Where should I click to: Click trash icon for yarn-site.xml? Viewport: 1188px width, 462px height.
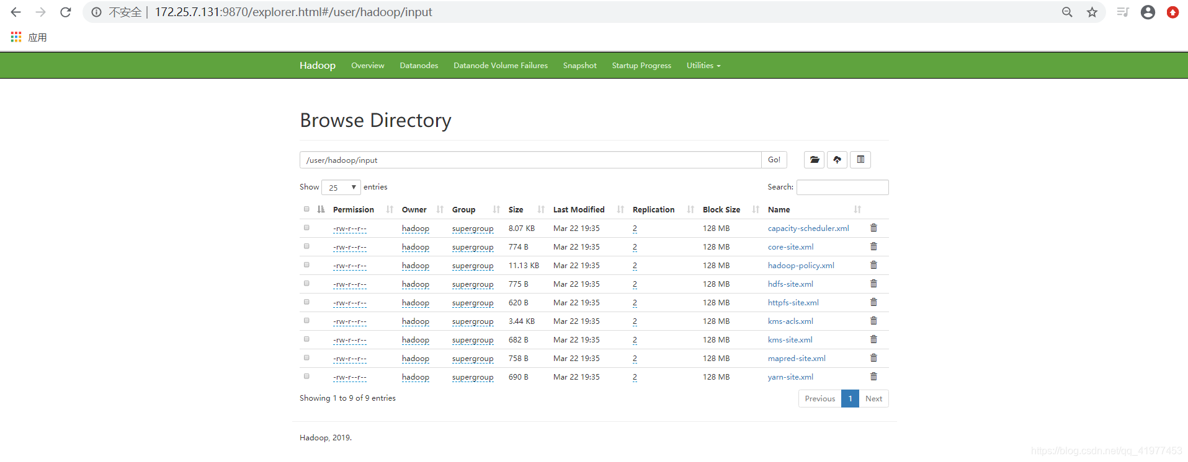873,377
